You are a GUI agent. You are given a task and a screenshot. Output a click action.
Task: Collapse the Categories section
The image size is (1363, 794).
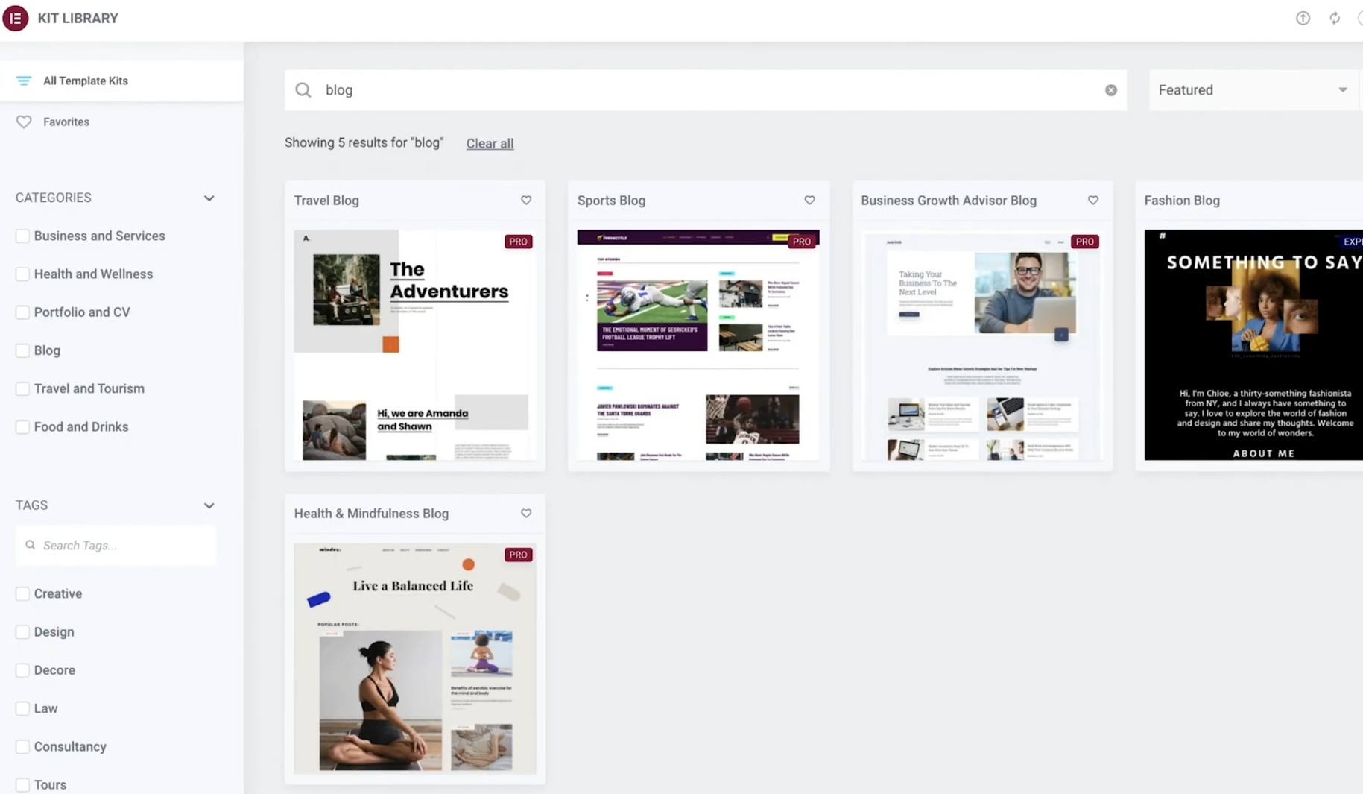tap(209, 198)
